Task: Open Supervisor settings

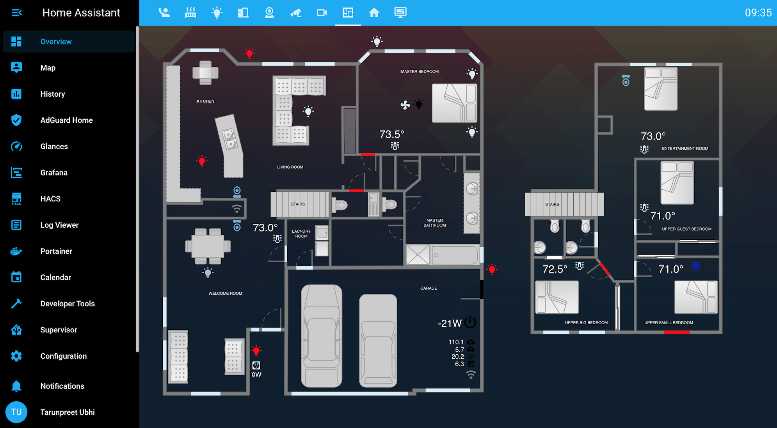Action: pos(59,329)
